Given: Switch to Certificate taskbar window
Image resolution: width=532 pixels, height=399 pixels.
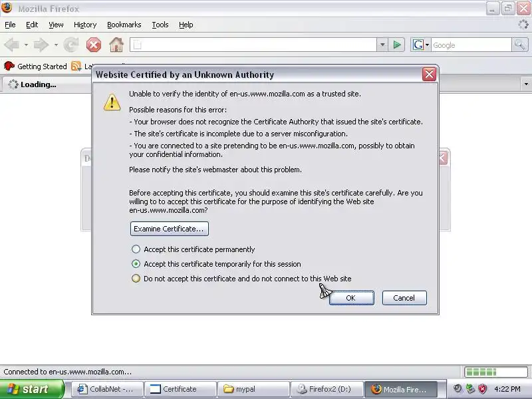Looking at the screenshot, I should 180,389.
